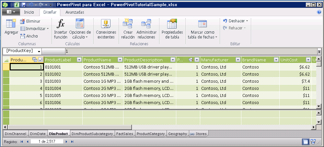Expand Opciones de cálculo menu
The image size is (324, 147).
click(x=87, y=37)
